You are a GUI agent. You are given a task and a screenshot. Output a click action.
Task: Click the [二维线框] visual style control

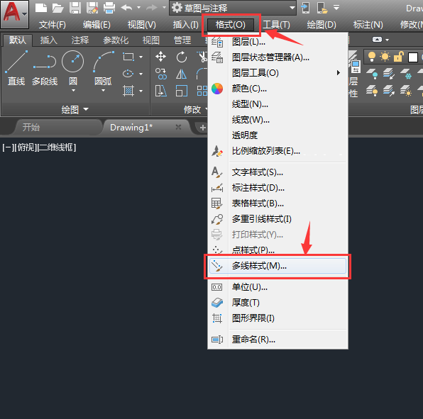[x=57, y=147]
